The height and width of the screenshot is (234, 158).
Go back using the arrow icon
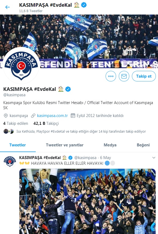(x=7, y=7)
